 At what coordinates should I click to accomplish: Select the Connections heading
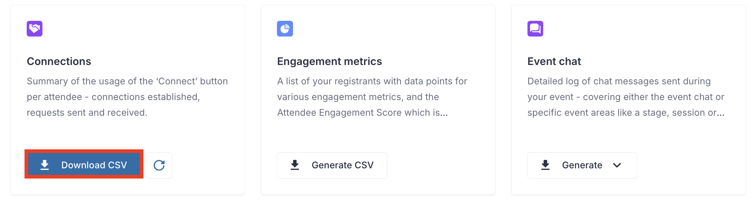pyautogui.click(x=59, y=61)
